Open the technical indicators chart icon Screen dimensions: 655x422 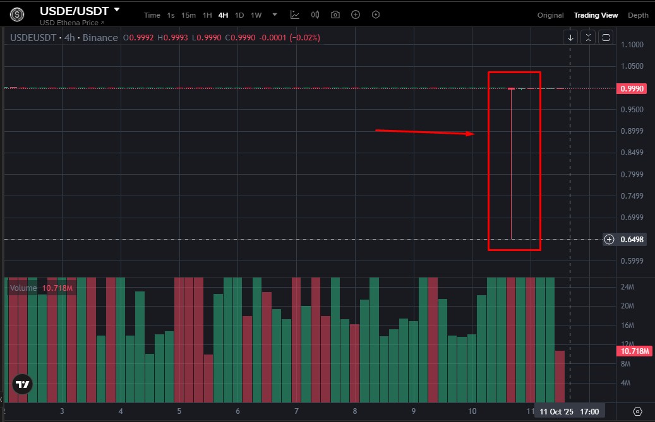pos(295,15)
